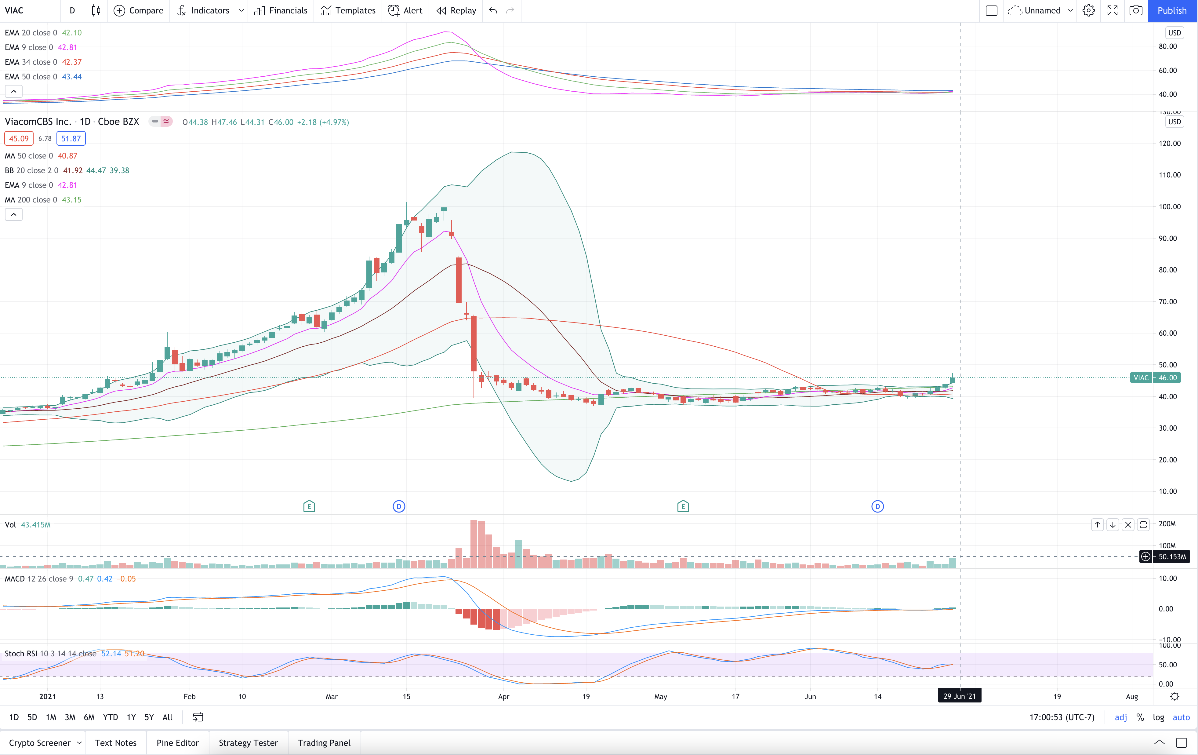This screenshot has height=755, width=1198.
Task: Select the 6M time range
Action: [x=89, y=717]
